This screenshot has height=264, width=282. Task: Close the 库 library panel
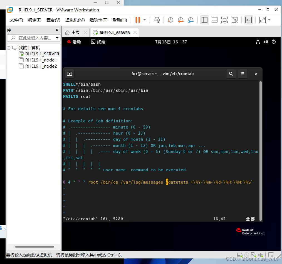[x=57, y=30]
